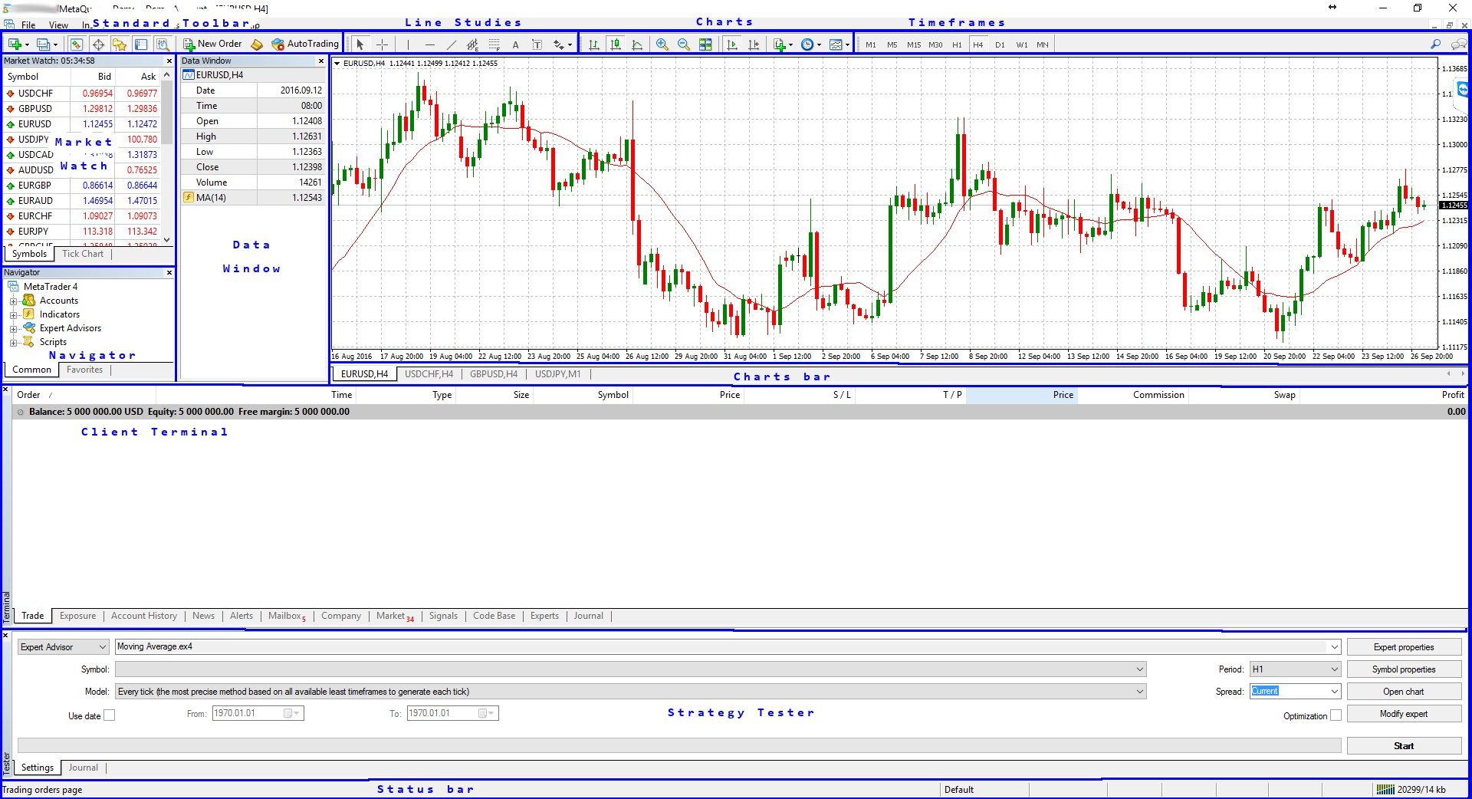This screenshot has width=1472, height=799.
Task: Switch chart to Bar Chart type
Action: coord(593,44)
